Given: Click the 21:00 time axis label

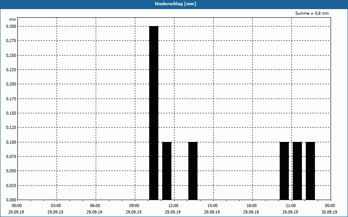Looking at the screenshot, I should pos(291,206).
